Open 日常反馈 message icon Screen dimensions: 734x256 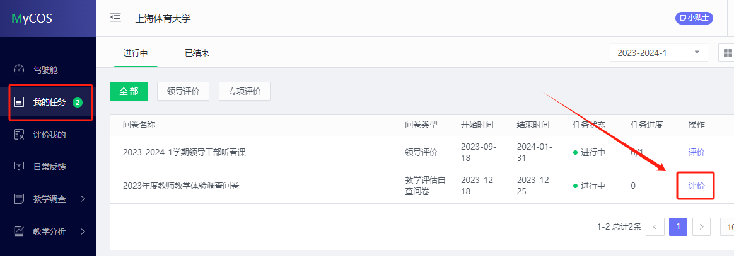(19, 166)
